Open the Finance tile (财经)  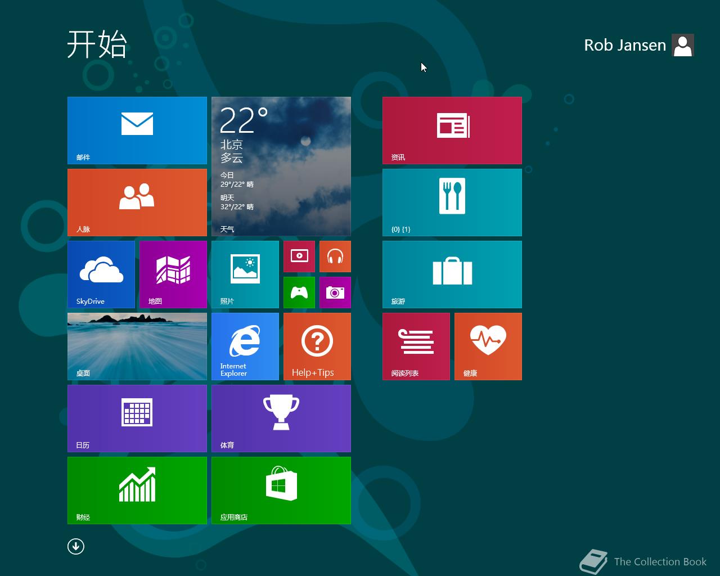[137, 490]
